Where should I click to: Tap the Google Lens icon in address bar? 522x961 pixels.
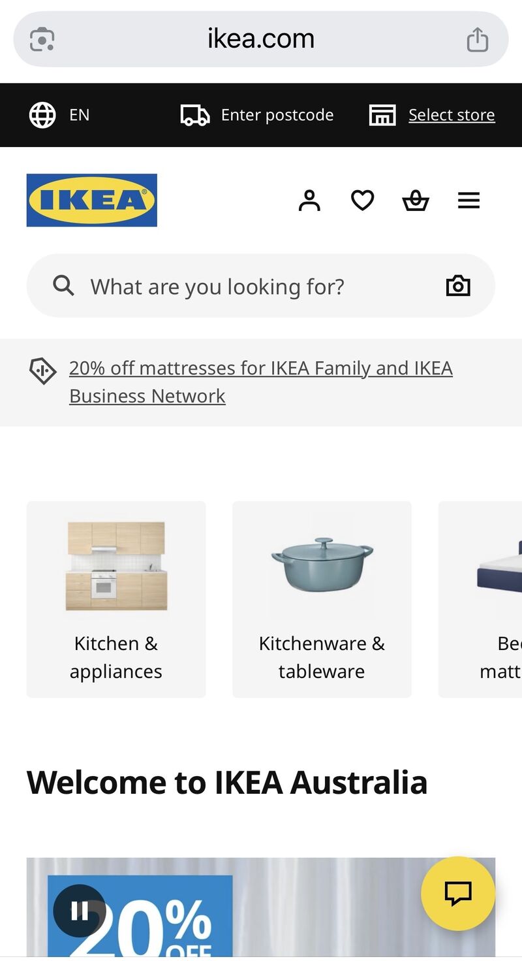click(x=42, y=39)
